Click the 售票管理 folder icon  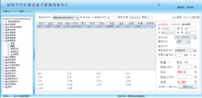[x=6, y=41]
